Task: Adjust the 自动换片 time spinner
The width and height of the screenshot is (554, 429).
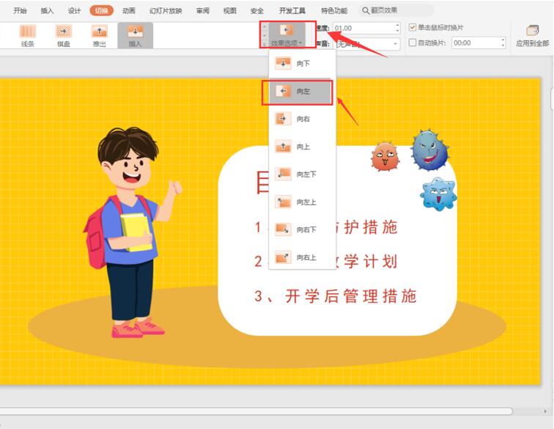Action: click(x=503, y=43)
